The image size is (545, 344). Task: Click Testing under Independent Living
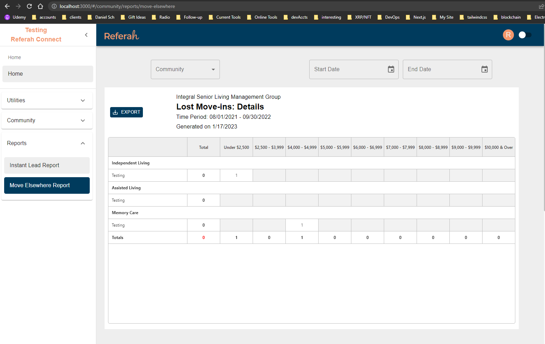(x=118, y=175)
